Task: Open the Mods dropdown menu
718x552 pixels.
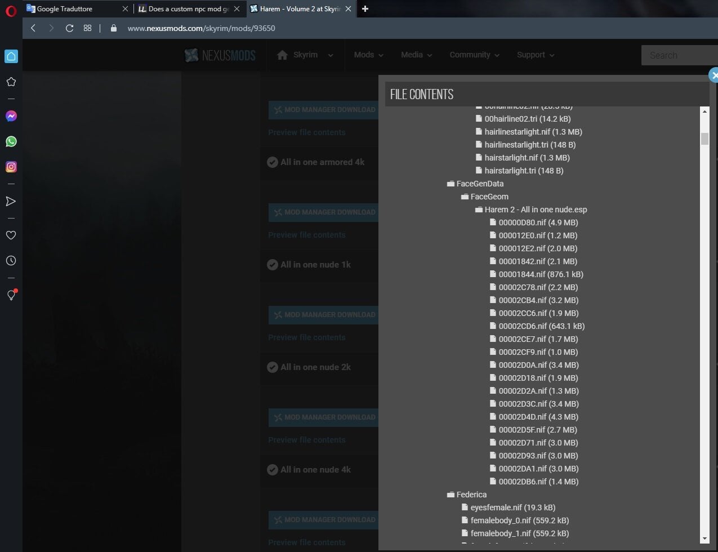Action: point(368,55)
